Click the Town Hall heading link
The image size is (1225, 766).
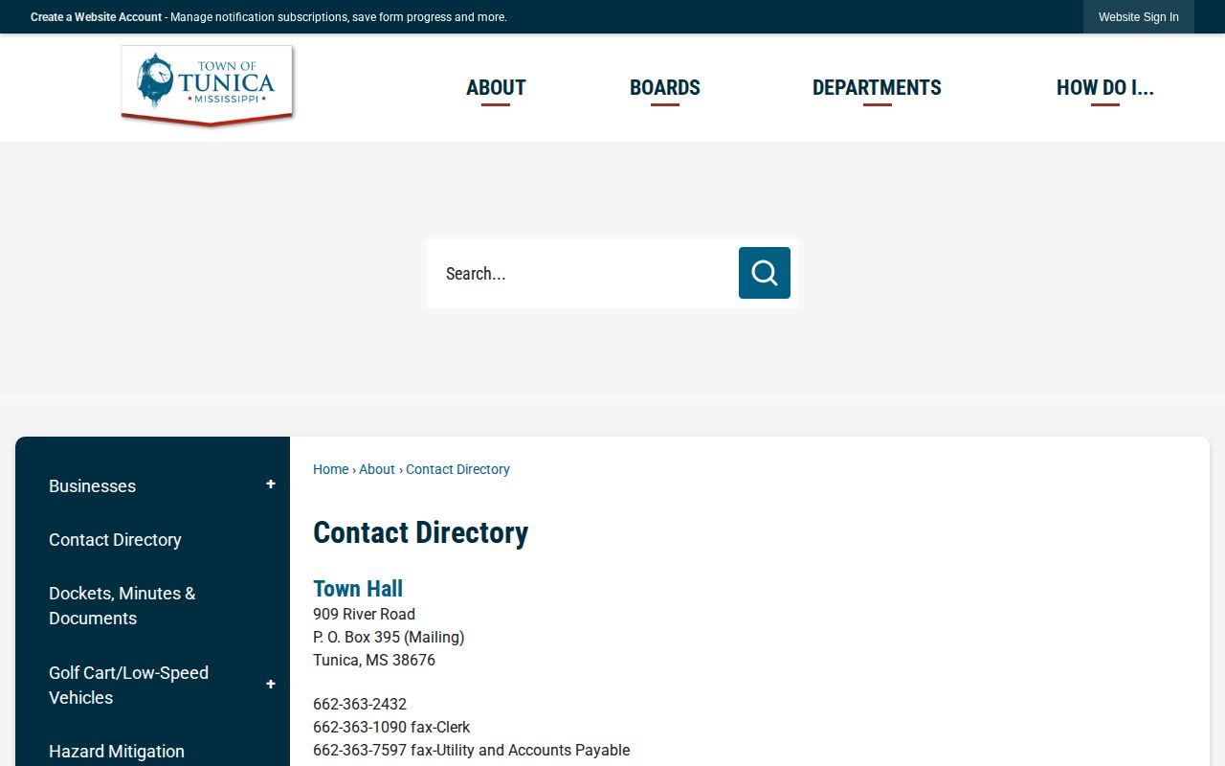[x=358, y=589]
